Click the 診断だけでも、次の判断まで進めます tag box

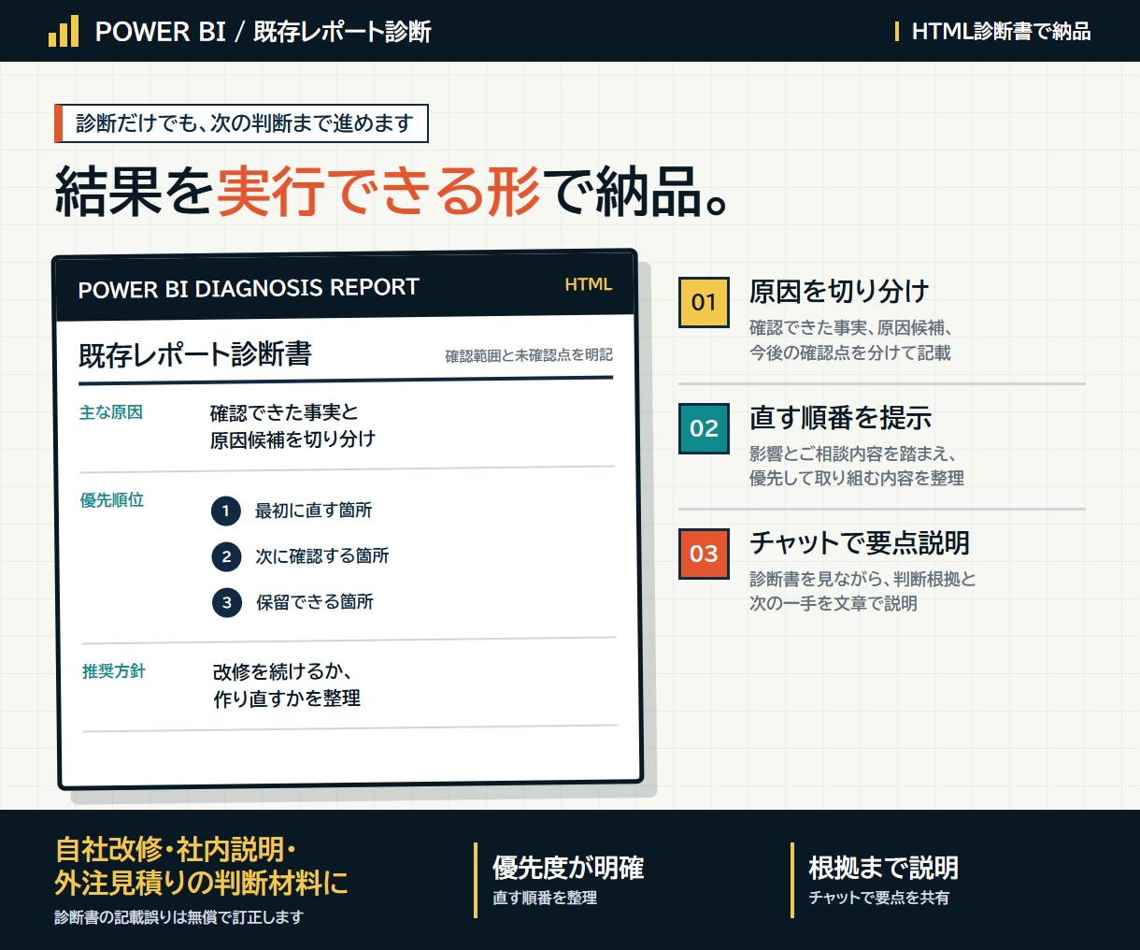241,123
